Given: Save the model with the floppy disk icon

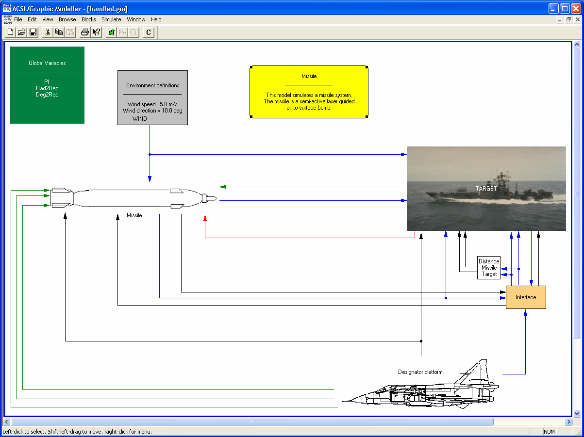Looking at the screenshot, I should (x=33, y=32).
